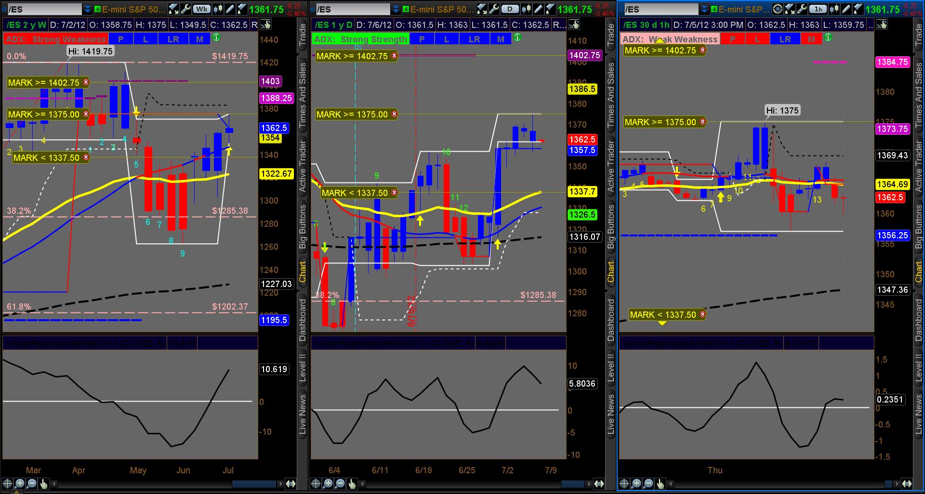Remove MARK >= 1402.75 alert on hourly chart
This screenshot has height=494, width=925.
pos(703,50)
